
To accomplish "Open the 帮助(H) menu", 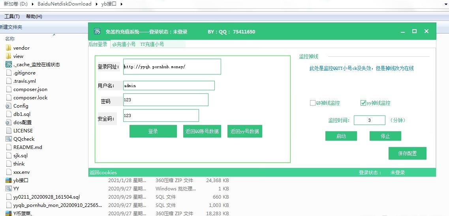I will 34,17.
